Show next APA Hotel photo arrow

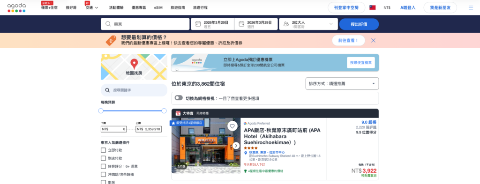click(236, 146)
